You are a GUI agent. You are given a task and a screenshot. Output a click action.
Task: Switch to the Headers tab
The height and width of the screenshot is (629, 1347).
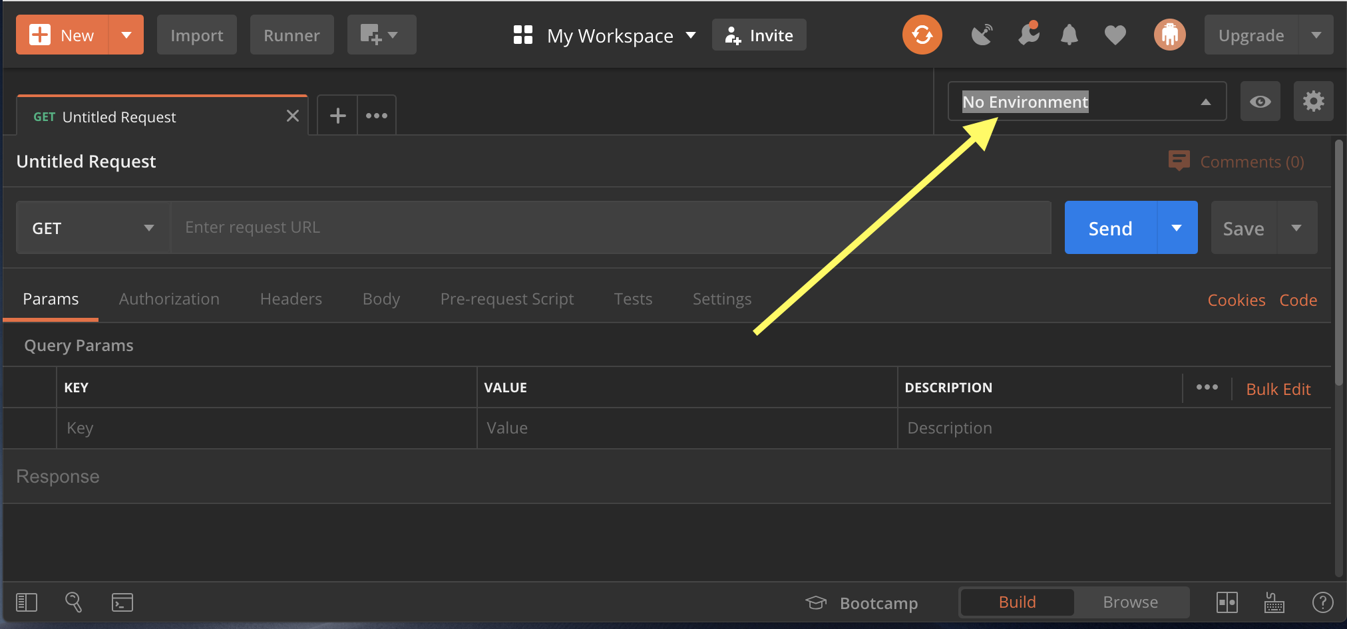[291, 299]
